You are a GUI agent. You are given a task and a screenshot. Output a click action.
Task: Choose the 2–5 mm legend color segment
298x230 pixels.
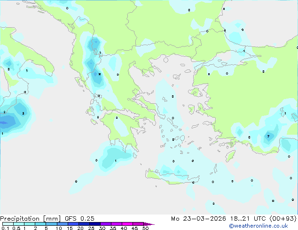tap(40, 224)
